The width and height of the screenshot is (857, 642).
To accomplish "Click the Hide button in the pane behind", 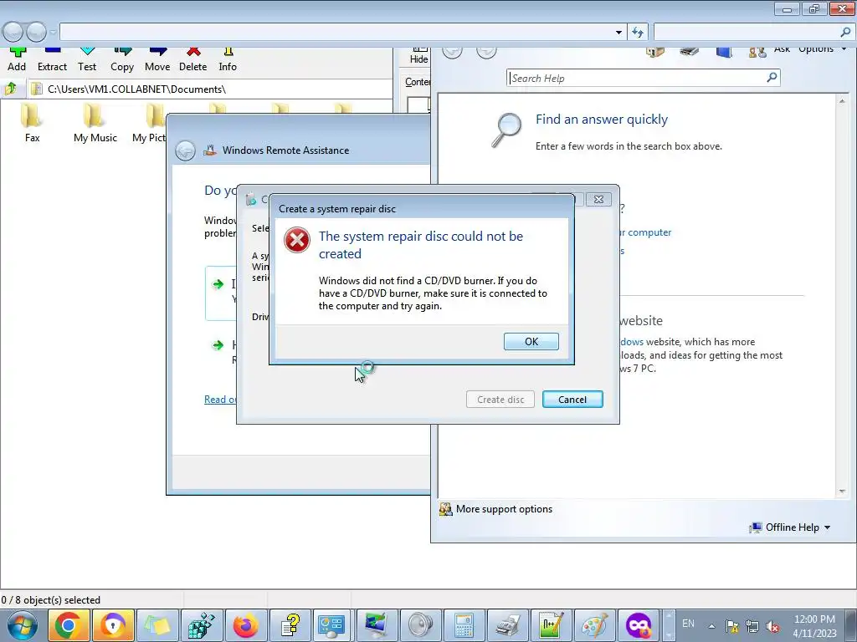I will tap(419, 56).
